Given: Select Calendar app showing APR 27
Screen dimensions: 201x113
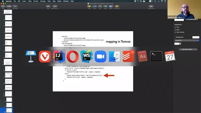Looking at the screenshot, I should pos(170,56).
